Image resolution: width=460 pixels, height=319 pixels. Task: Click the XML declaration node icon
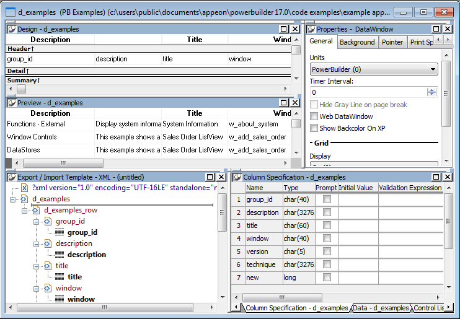coord(24,188)
